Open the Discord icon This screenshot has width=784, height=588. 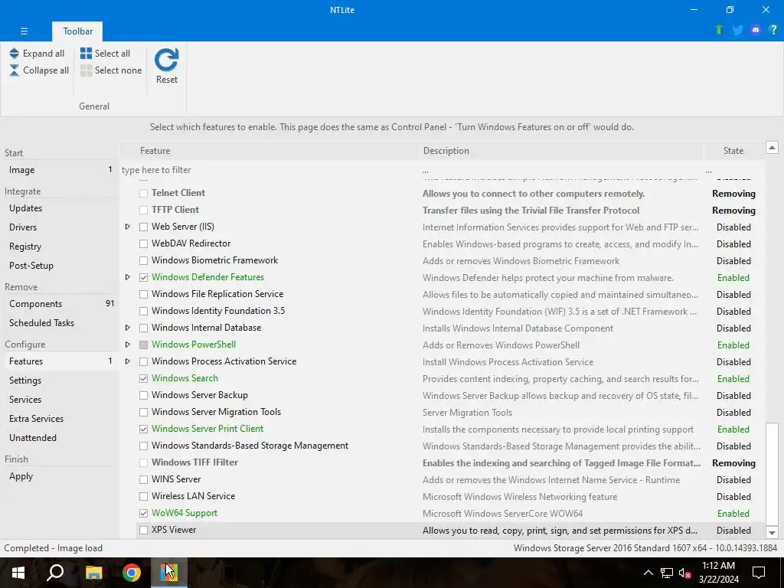point(756,30)
